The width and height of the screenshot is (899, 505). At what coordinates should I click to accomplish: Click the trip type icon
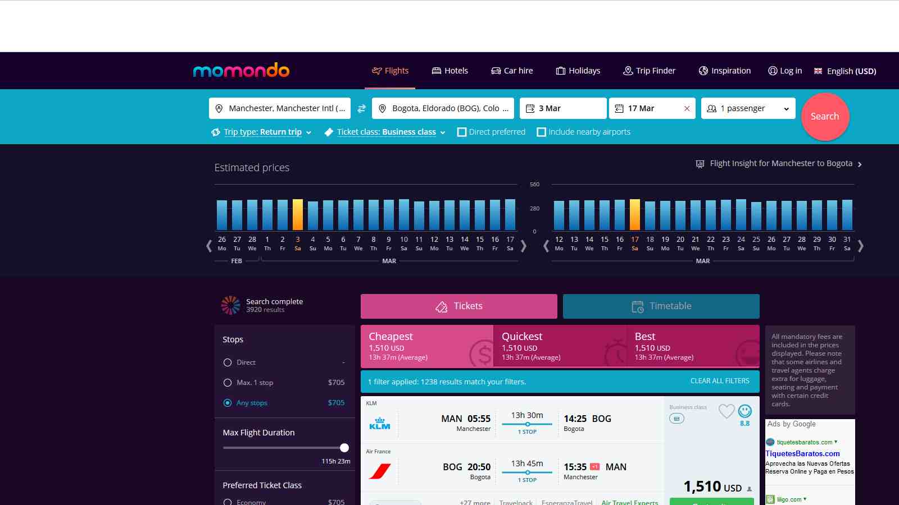(x=216, y=132)
